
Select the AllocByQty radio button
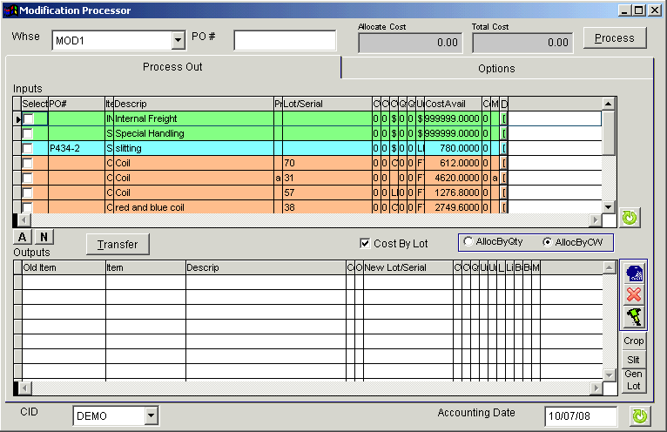(x=469, y=242)
